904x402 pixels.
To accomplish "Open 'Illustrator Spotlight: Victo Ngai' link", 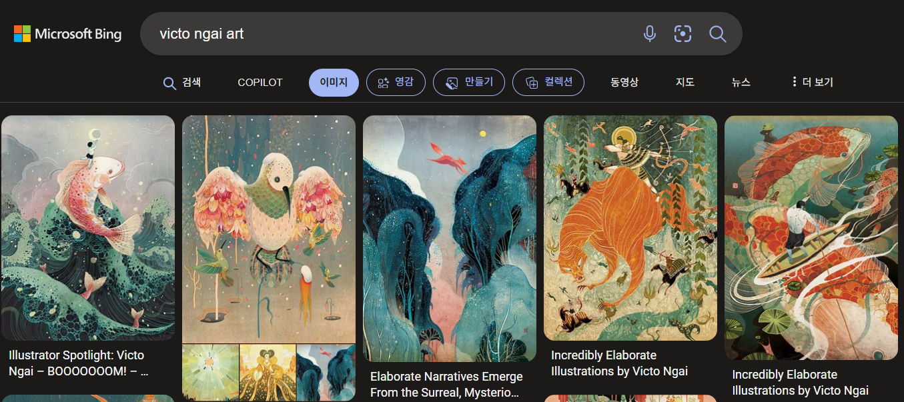I will point(79,363).
